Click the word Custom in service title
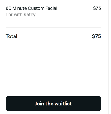Image resolution: width=111 pixels, height=114 pixels. 36,8
